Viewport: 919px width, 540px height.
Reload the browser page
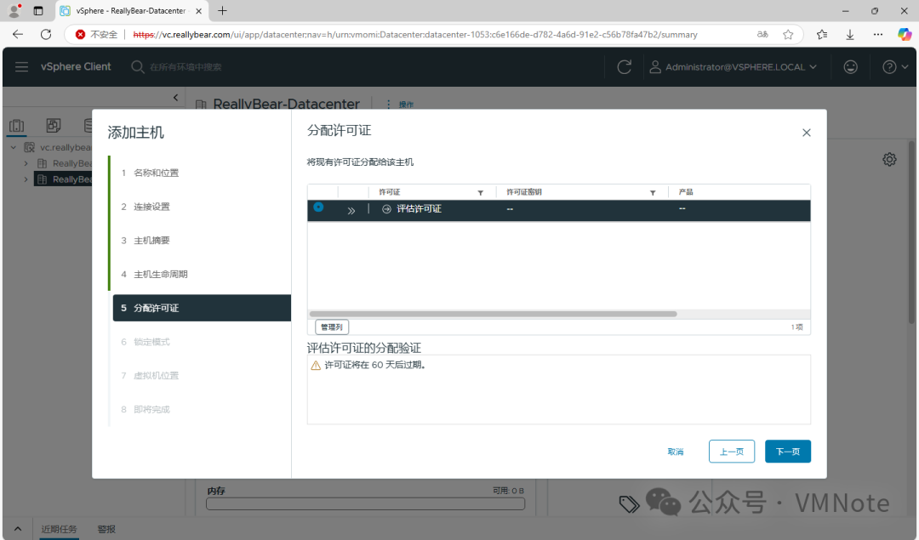pos(46,34)
